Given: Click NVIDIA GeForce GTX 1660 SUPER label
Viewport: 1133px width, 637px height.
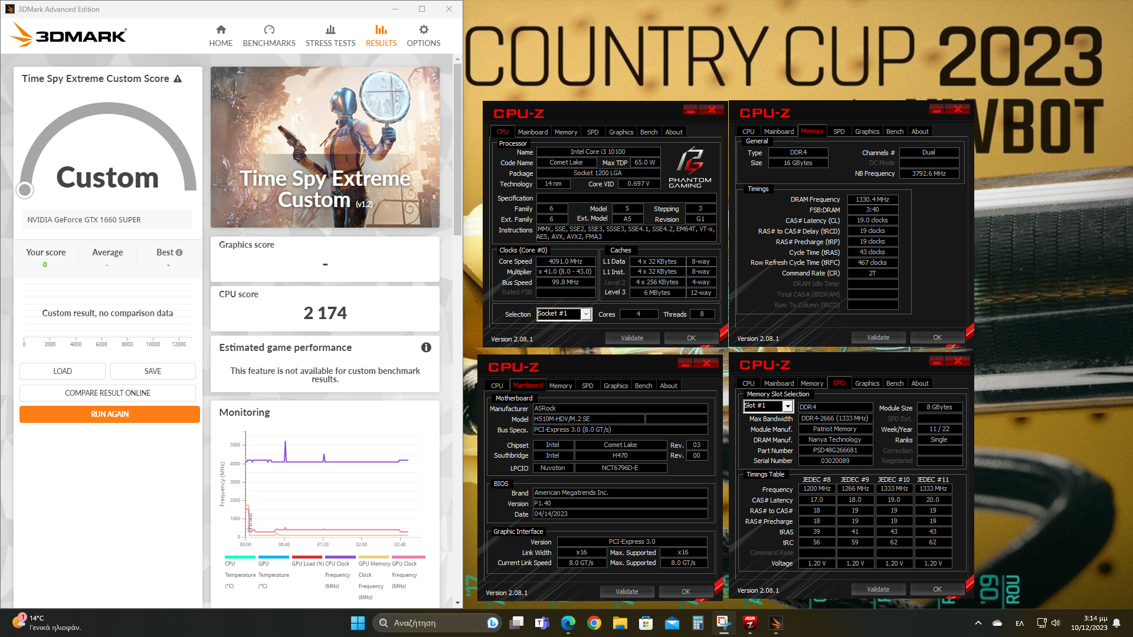Looking at the screenshot, I should tap(84, 219).
